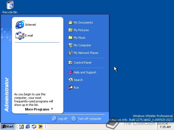Select the Internet menu label
The height and width of the screenshot is (130, 174).
tap(30, 25)
